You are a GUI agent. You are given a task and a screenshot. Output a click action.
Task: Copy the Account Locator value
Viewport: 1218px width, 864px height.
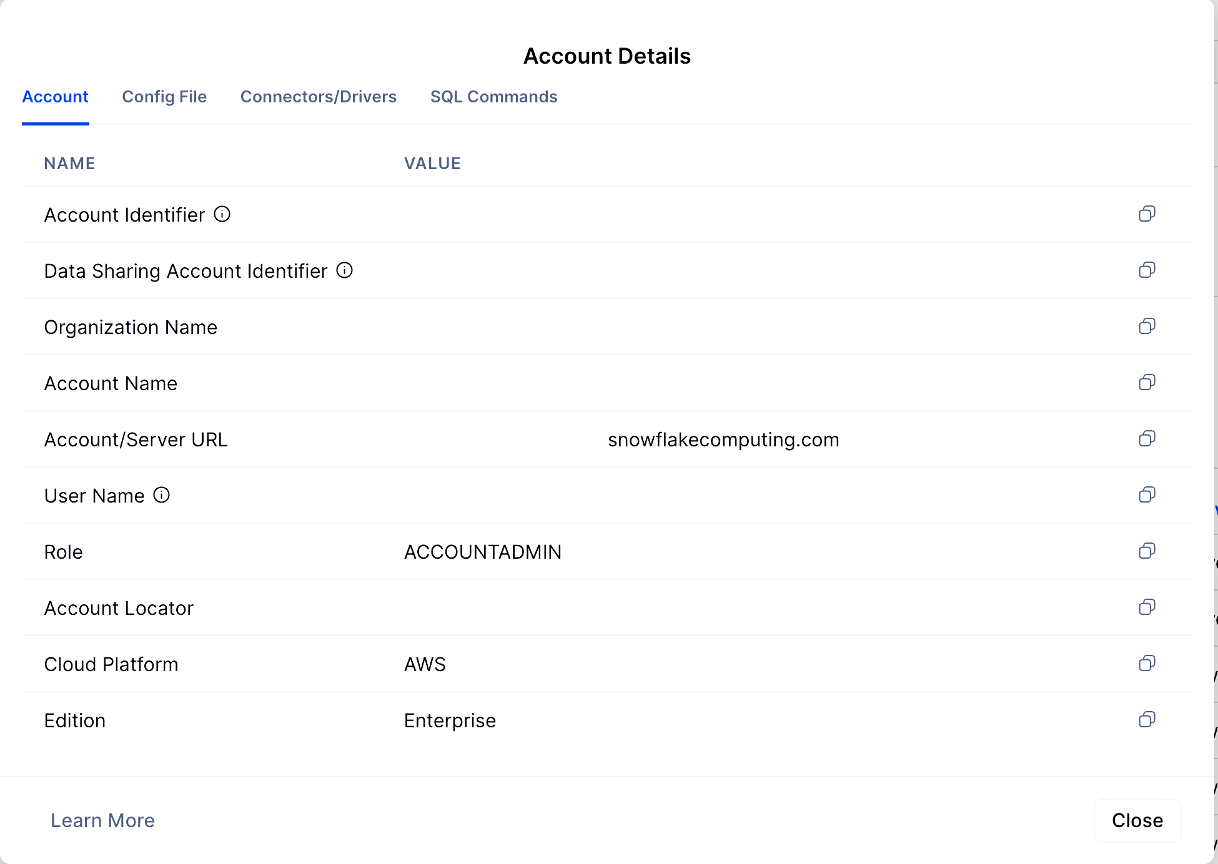[x=1147, y=607]
